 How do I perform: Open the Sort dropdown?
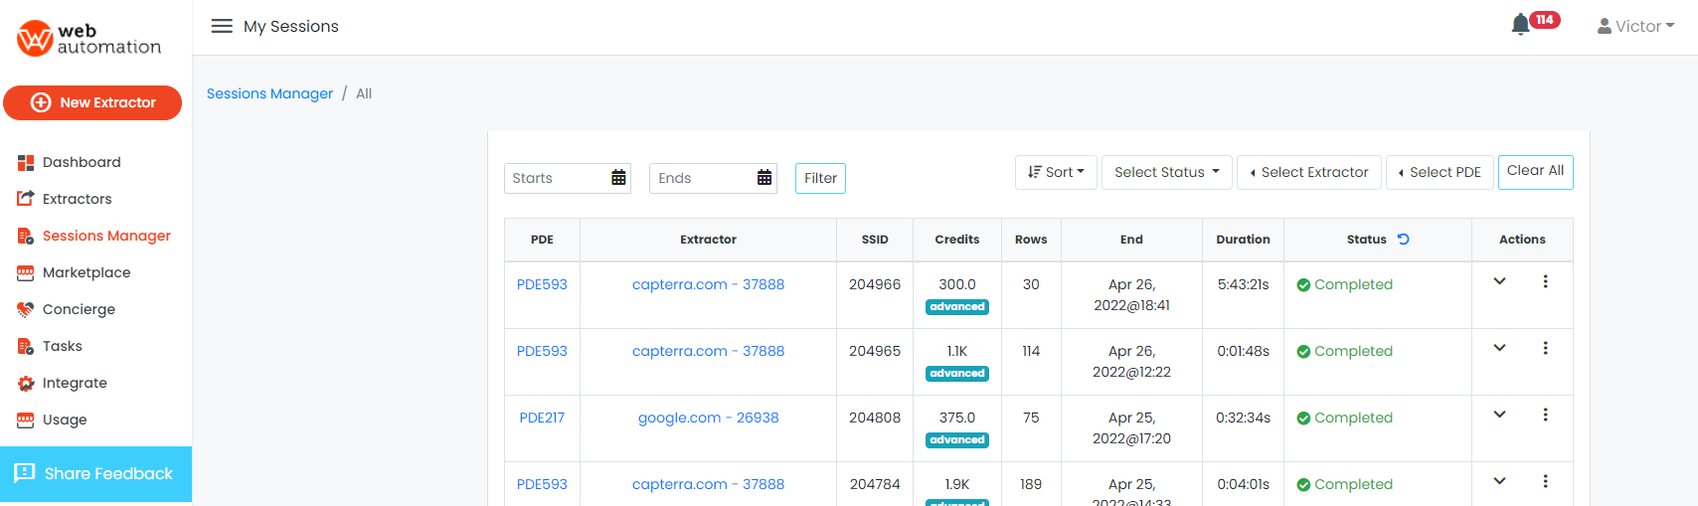pyautogui.click(x=1056, y=172)
